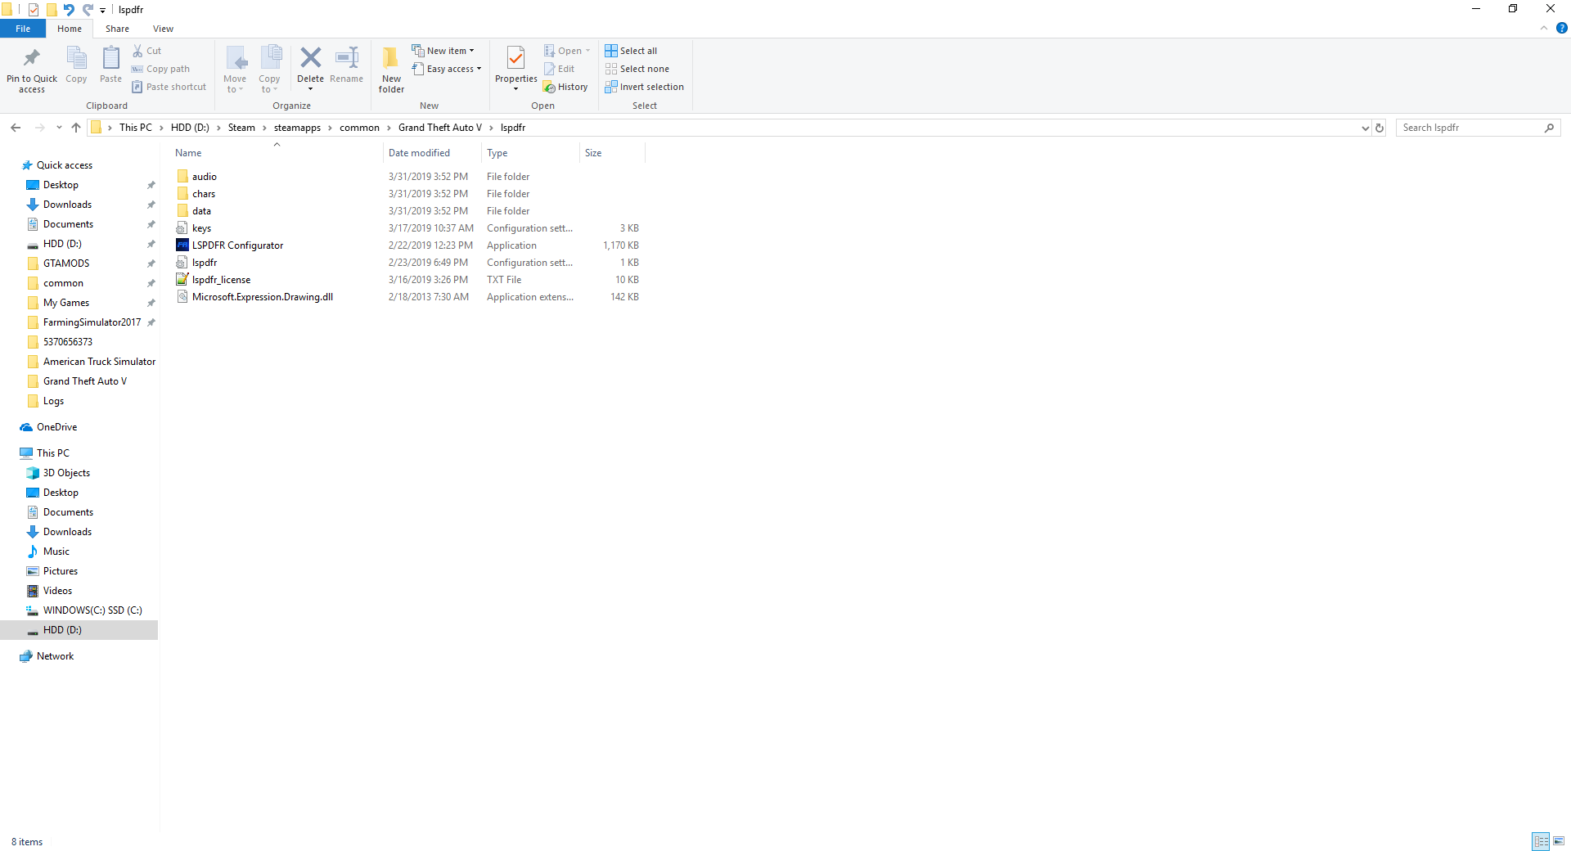Click Copy path in Clipboard group

coord(160,69)
